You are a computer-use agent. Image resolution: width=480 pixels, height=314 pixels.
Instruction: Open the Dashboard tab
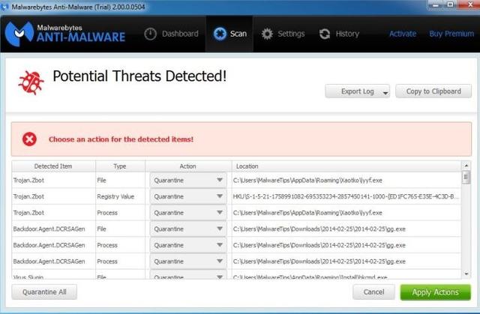click(172, 34)
